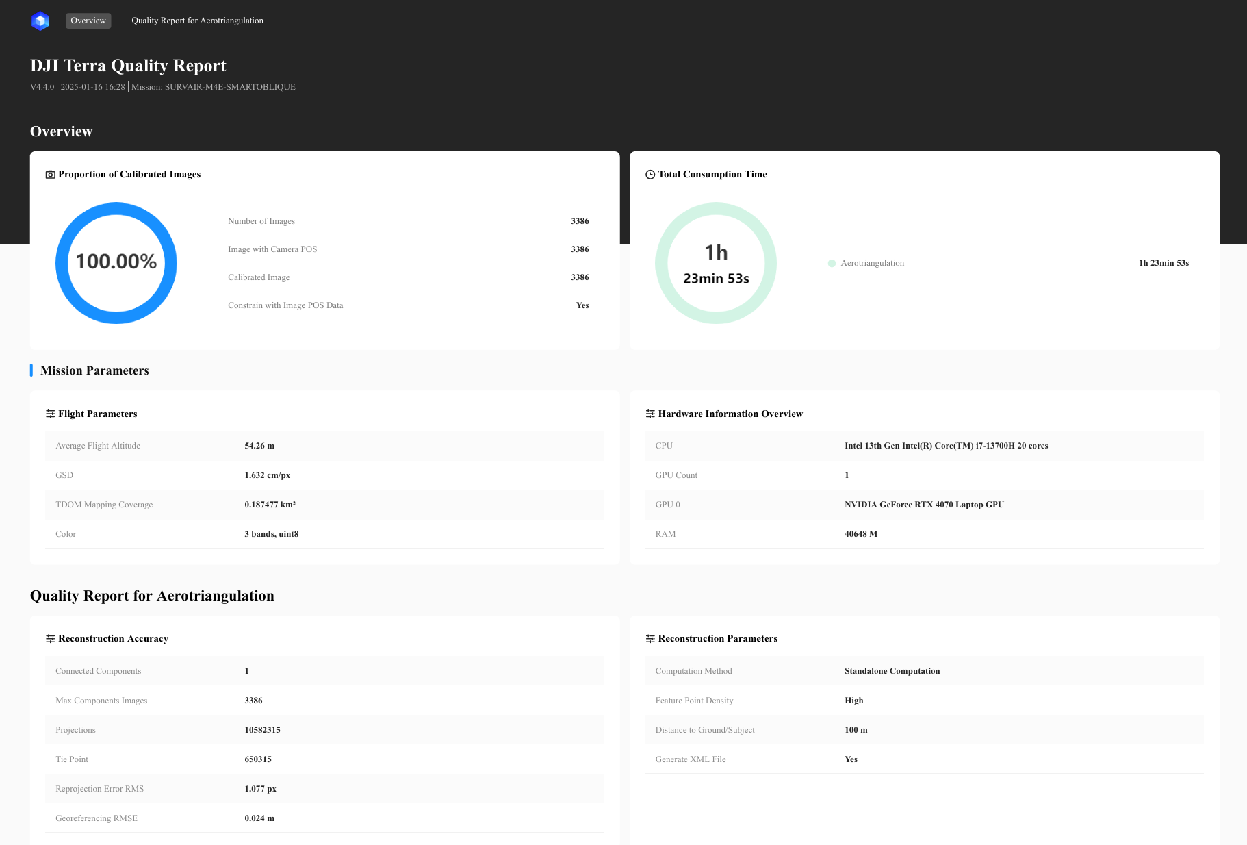Click the Distance to Ground/Subject label
Image resolution: width=1247 pixels, height=845 pixels.
click(x=705, y=730)
